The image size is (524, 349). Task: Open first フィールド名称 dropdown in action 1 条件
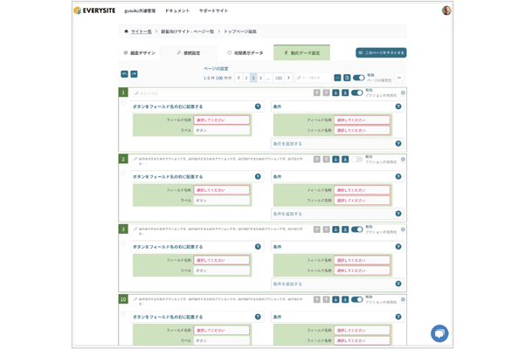click(362, 120)
